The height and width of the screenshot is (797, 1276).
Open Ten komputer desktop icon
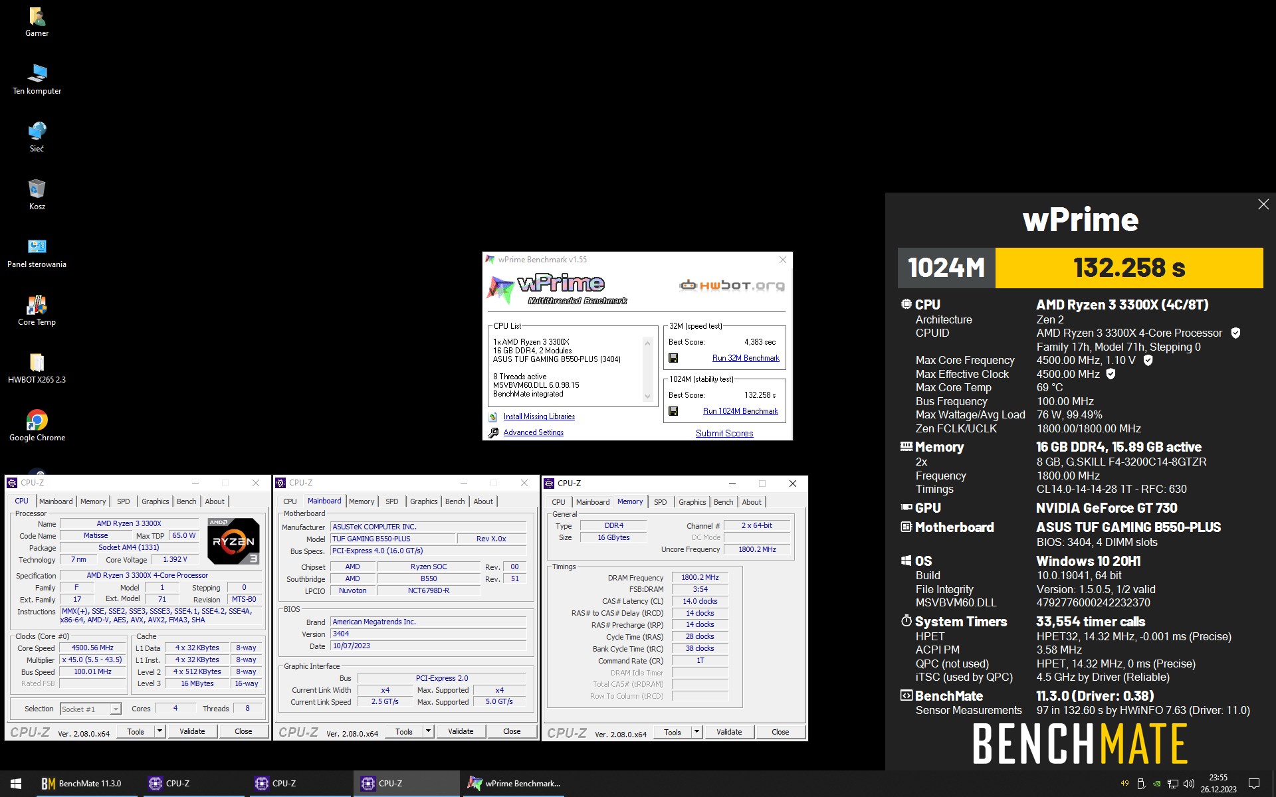(37, 80)
